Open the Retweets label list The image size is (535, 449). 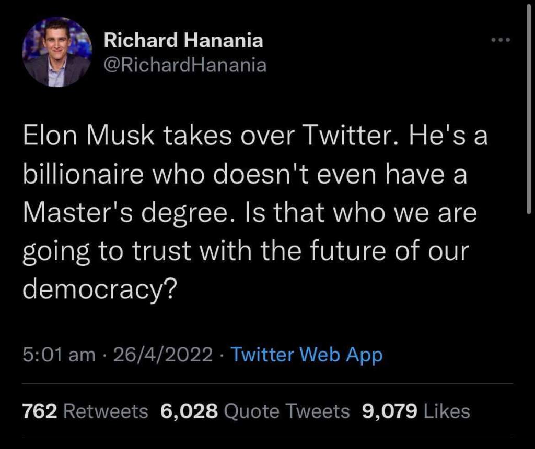[x=106, y=411]
